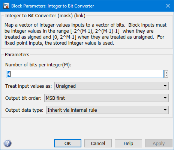Click the block description paragraph text
This screenshot has width=174, height=150.
85,34
